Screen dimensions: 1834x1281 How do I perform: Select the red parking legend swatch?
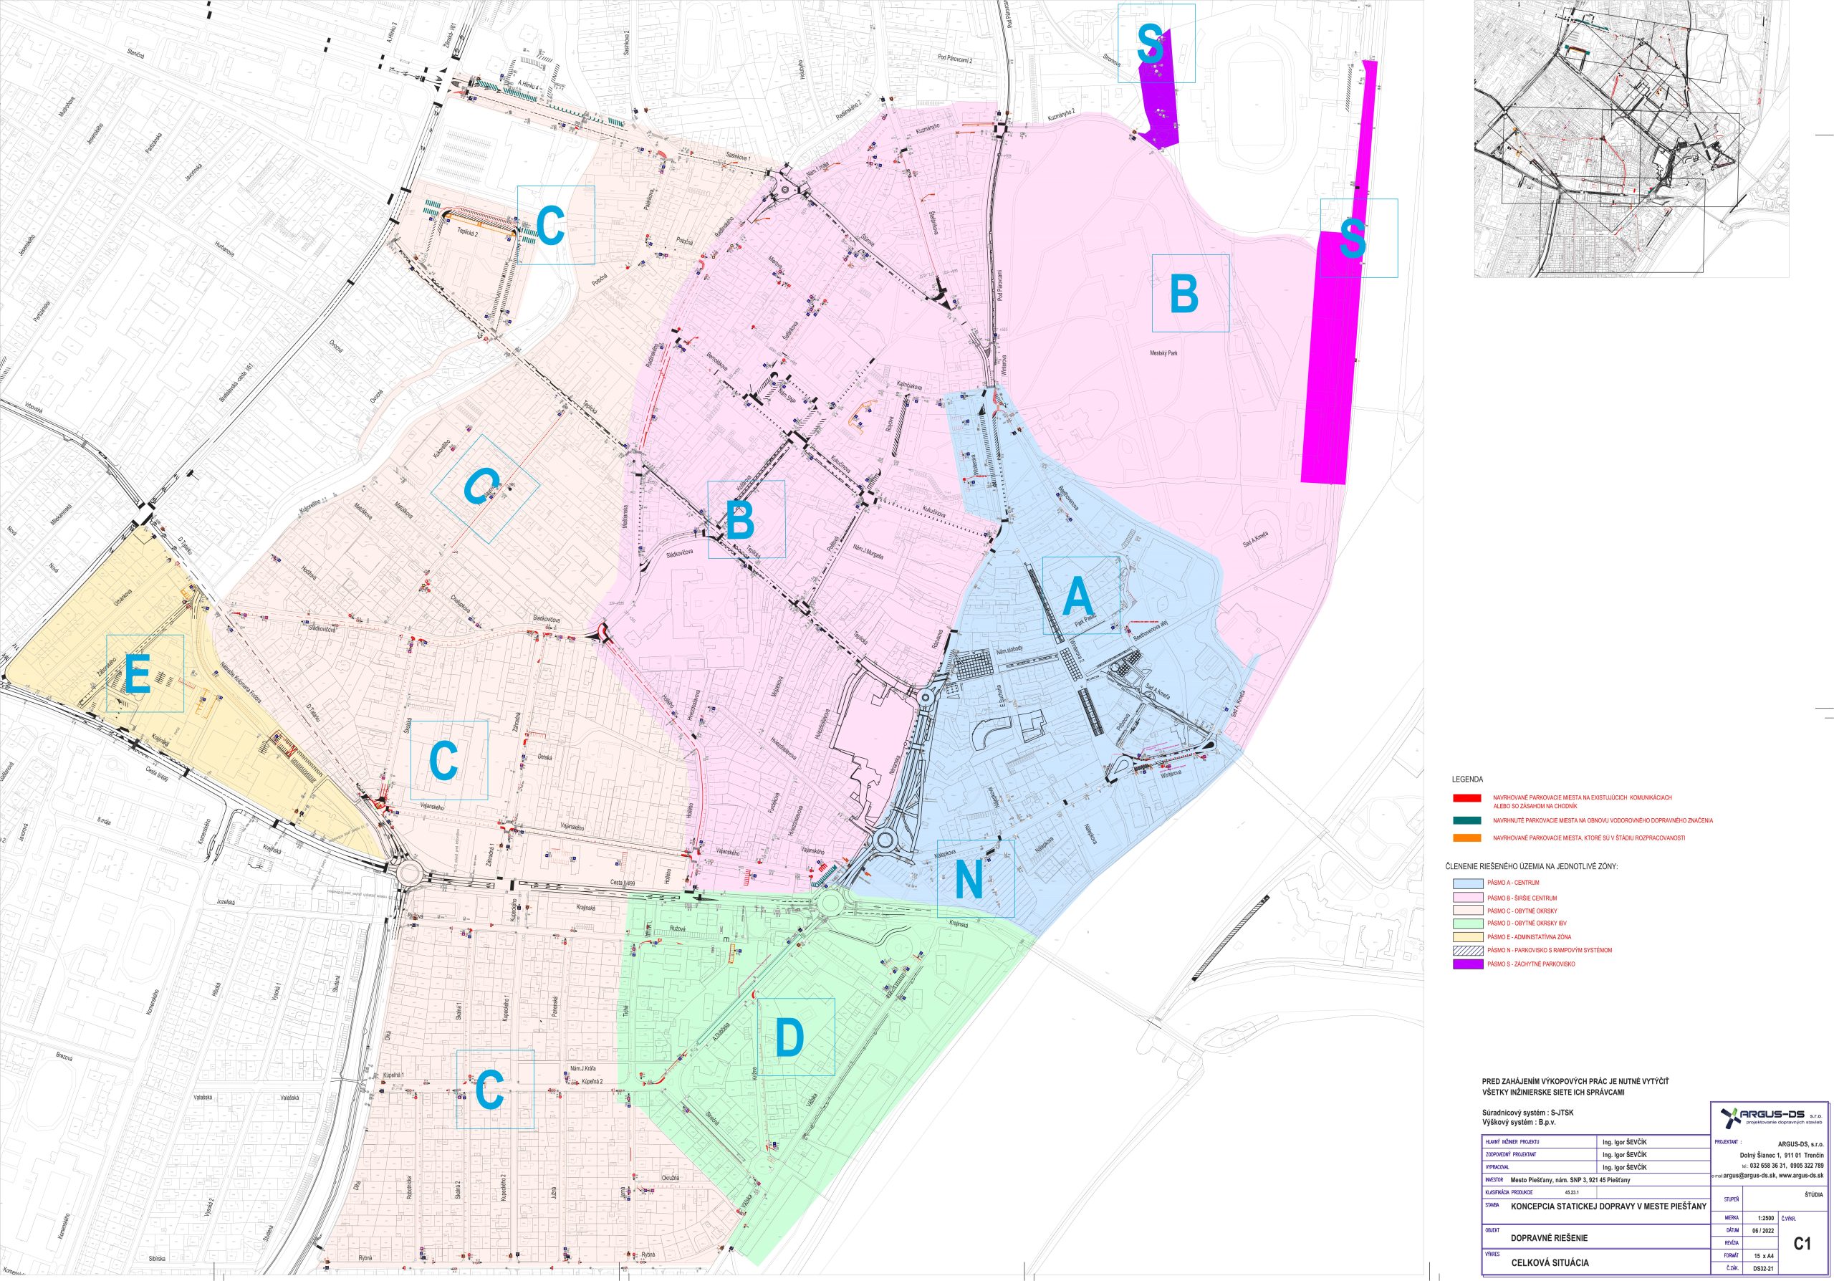coord(1466,798)
